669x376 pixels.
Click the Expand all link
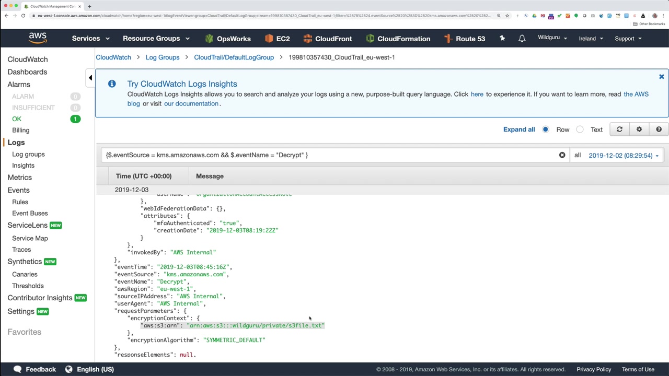point(519,130)
